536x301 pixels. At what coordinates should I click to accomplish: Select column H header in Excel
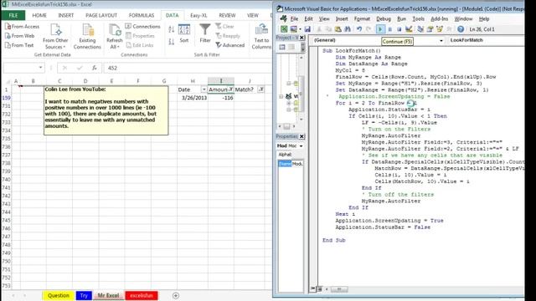193,81
